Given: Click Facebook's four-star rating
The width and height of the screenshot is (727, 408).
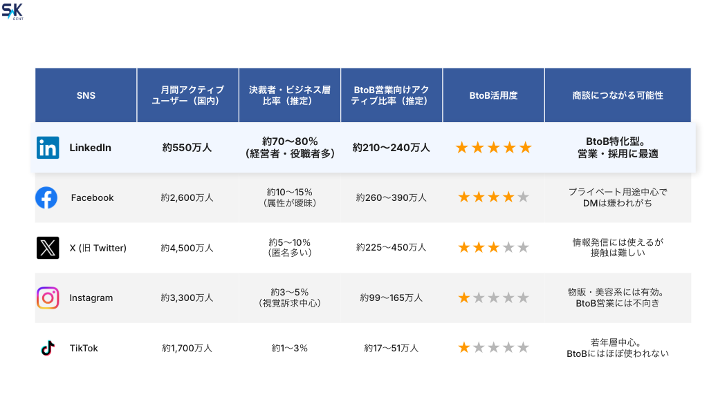Looking at the screenshot, I should [493, 197].
